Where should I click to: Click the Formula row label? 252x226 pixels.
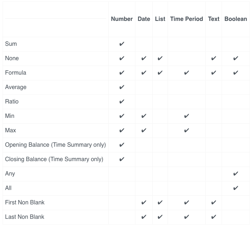16,73
